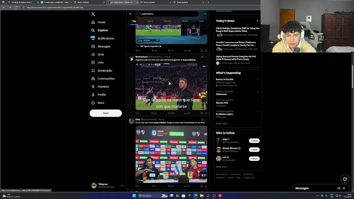Reply to the Beltranismo post
Viewport: 354px width, 199px height.
(x=137, y=113)
